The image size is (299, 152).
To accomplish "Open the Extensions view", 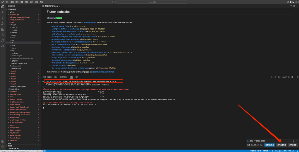I will click(3, 29).
